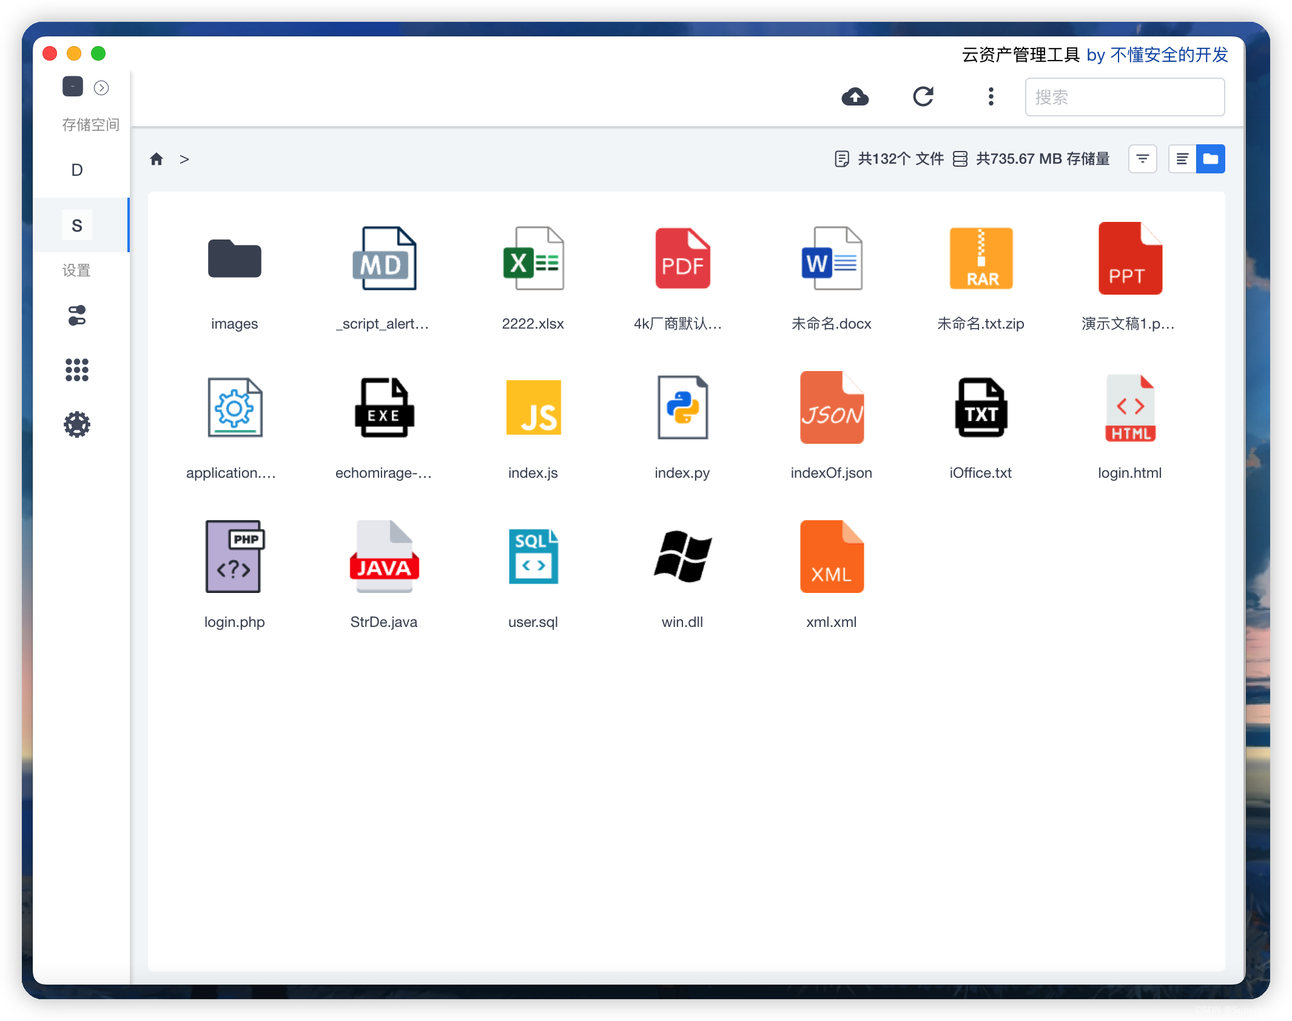This screenshot has height=1021, width=1292.
Task: Open the three-dot more options menu
Action: 991,96
